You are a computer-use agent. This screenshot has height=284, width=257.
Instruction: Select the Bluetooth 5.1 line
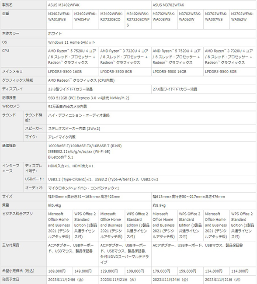61,157
